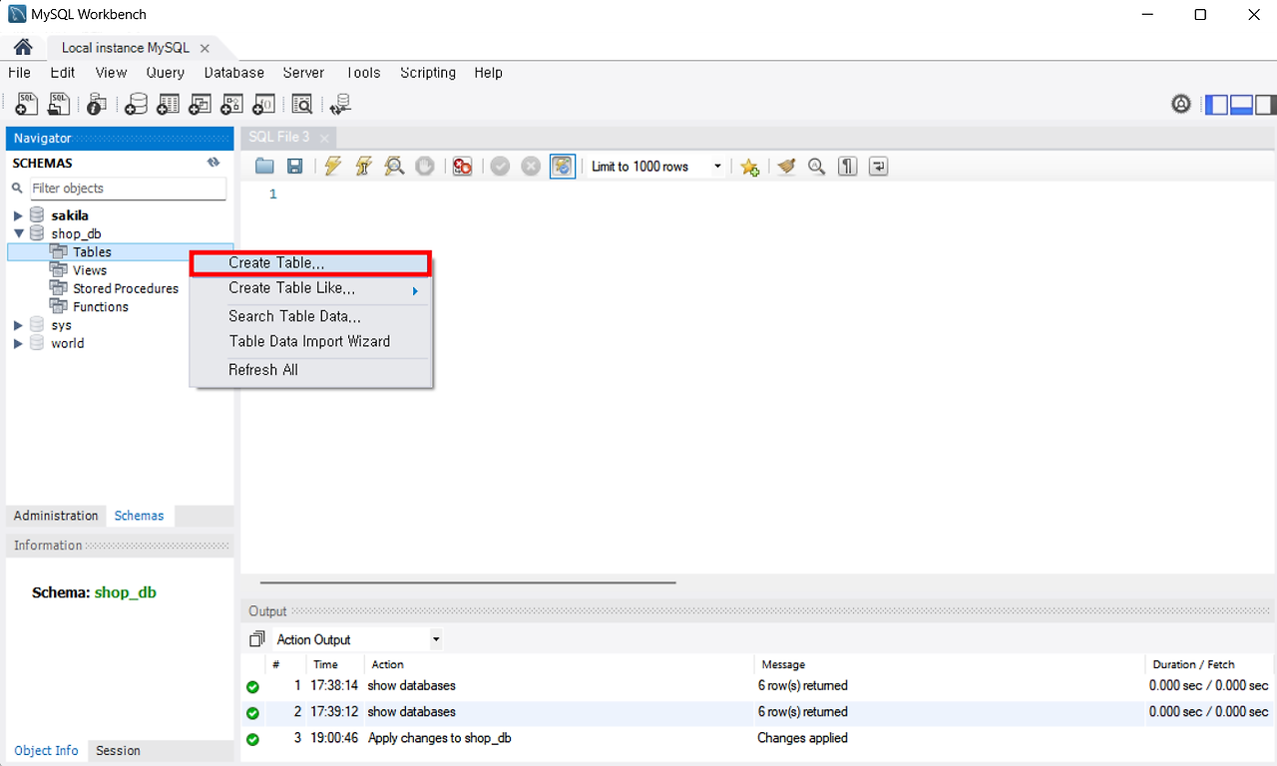The image size is (1277, 766).
Task: Go to Workbench home icon tab
Action: [x=23, y=47]
